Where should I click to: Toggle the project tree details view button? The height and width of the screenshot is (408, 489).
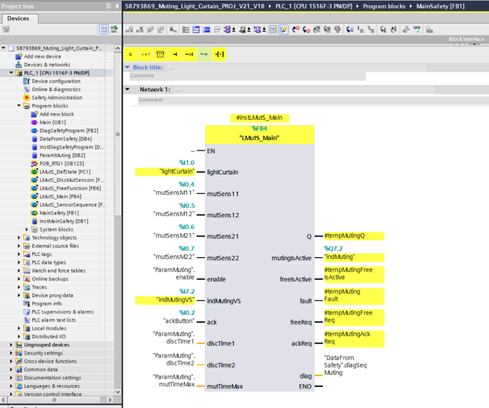103,29
